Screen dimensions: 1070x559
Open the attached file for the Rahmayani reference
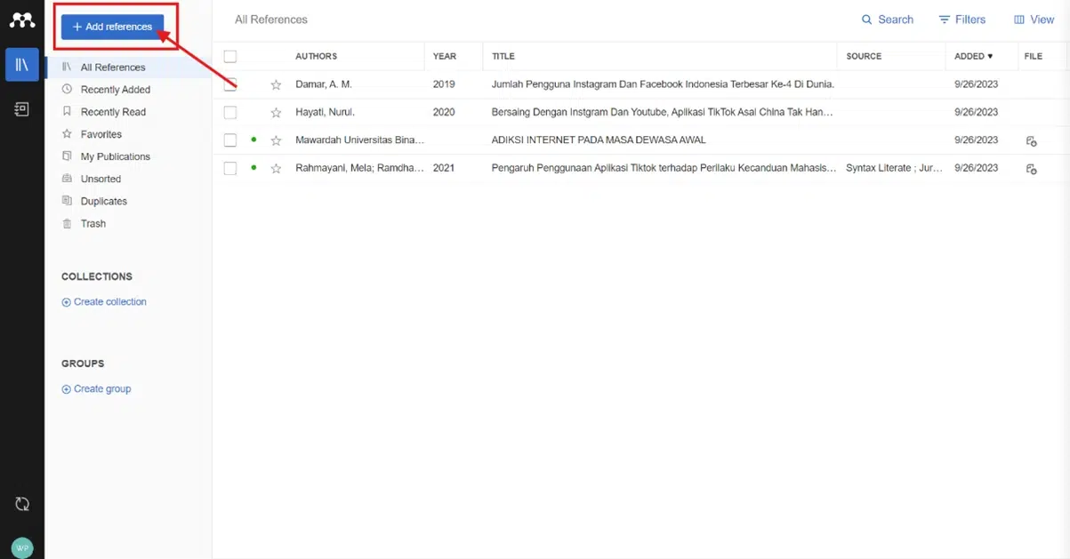pos(1031,168)
